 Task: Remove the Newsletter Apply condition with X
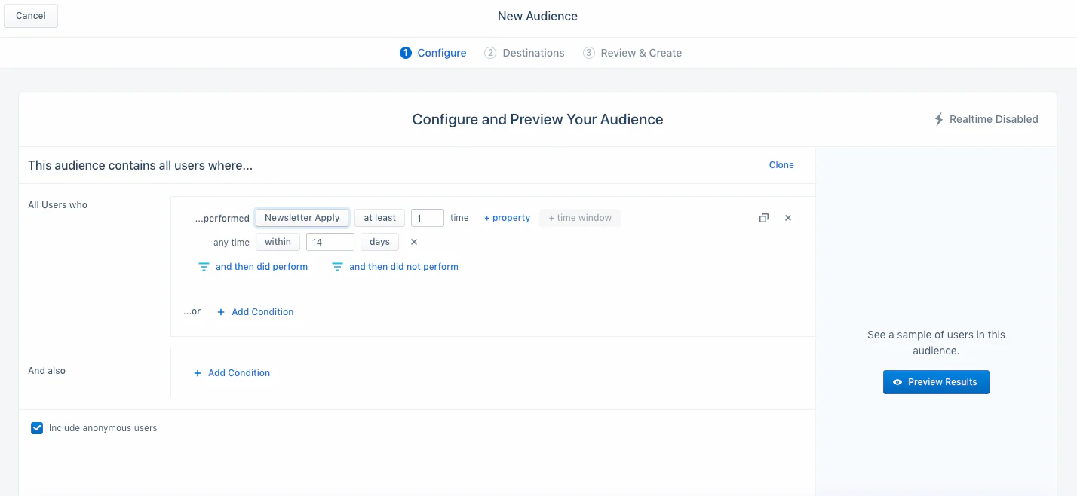click(x=788, y=218)
